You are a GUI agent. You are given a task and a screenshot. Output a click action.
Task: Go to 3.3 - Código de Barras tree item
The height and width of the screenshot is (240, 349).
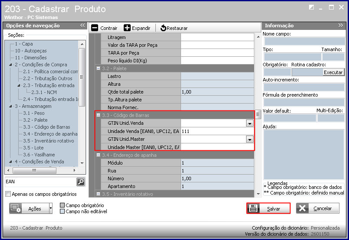tap(46, 127)
